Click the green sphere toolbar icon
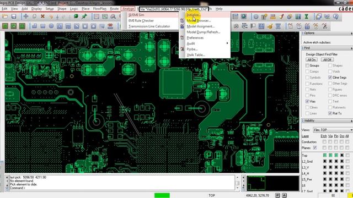 [76, 16]
